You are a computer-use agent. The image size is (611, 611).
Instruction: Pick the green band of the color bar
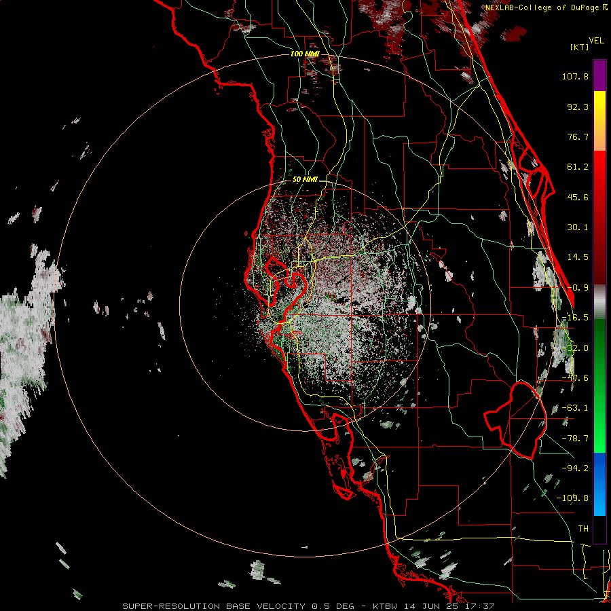[x=599, y=386]
